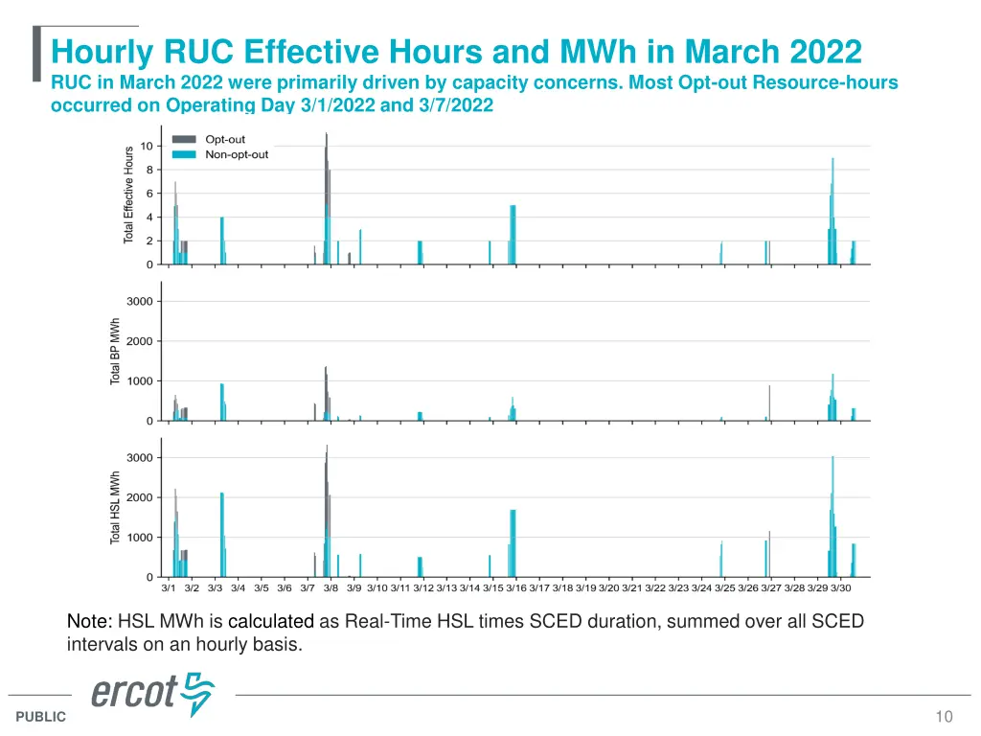Select the 'Non-opt-out' legend label
981x736 pixels.
[237, 154]
